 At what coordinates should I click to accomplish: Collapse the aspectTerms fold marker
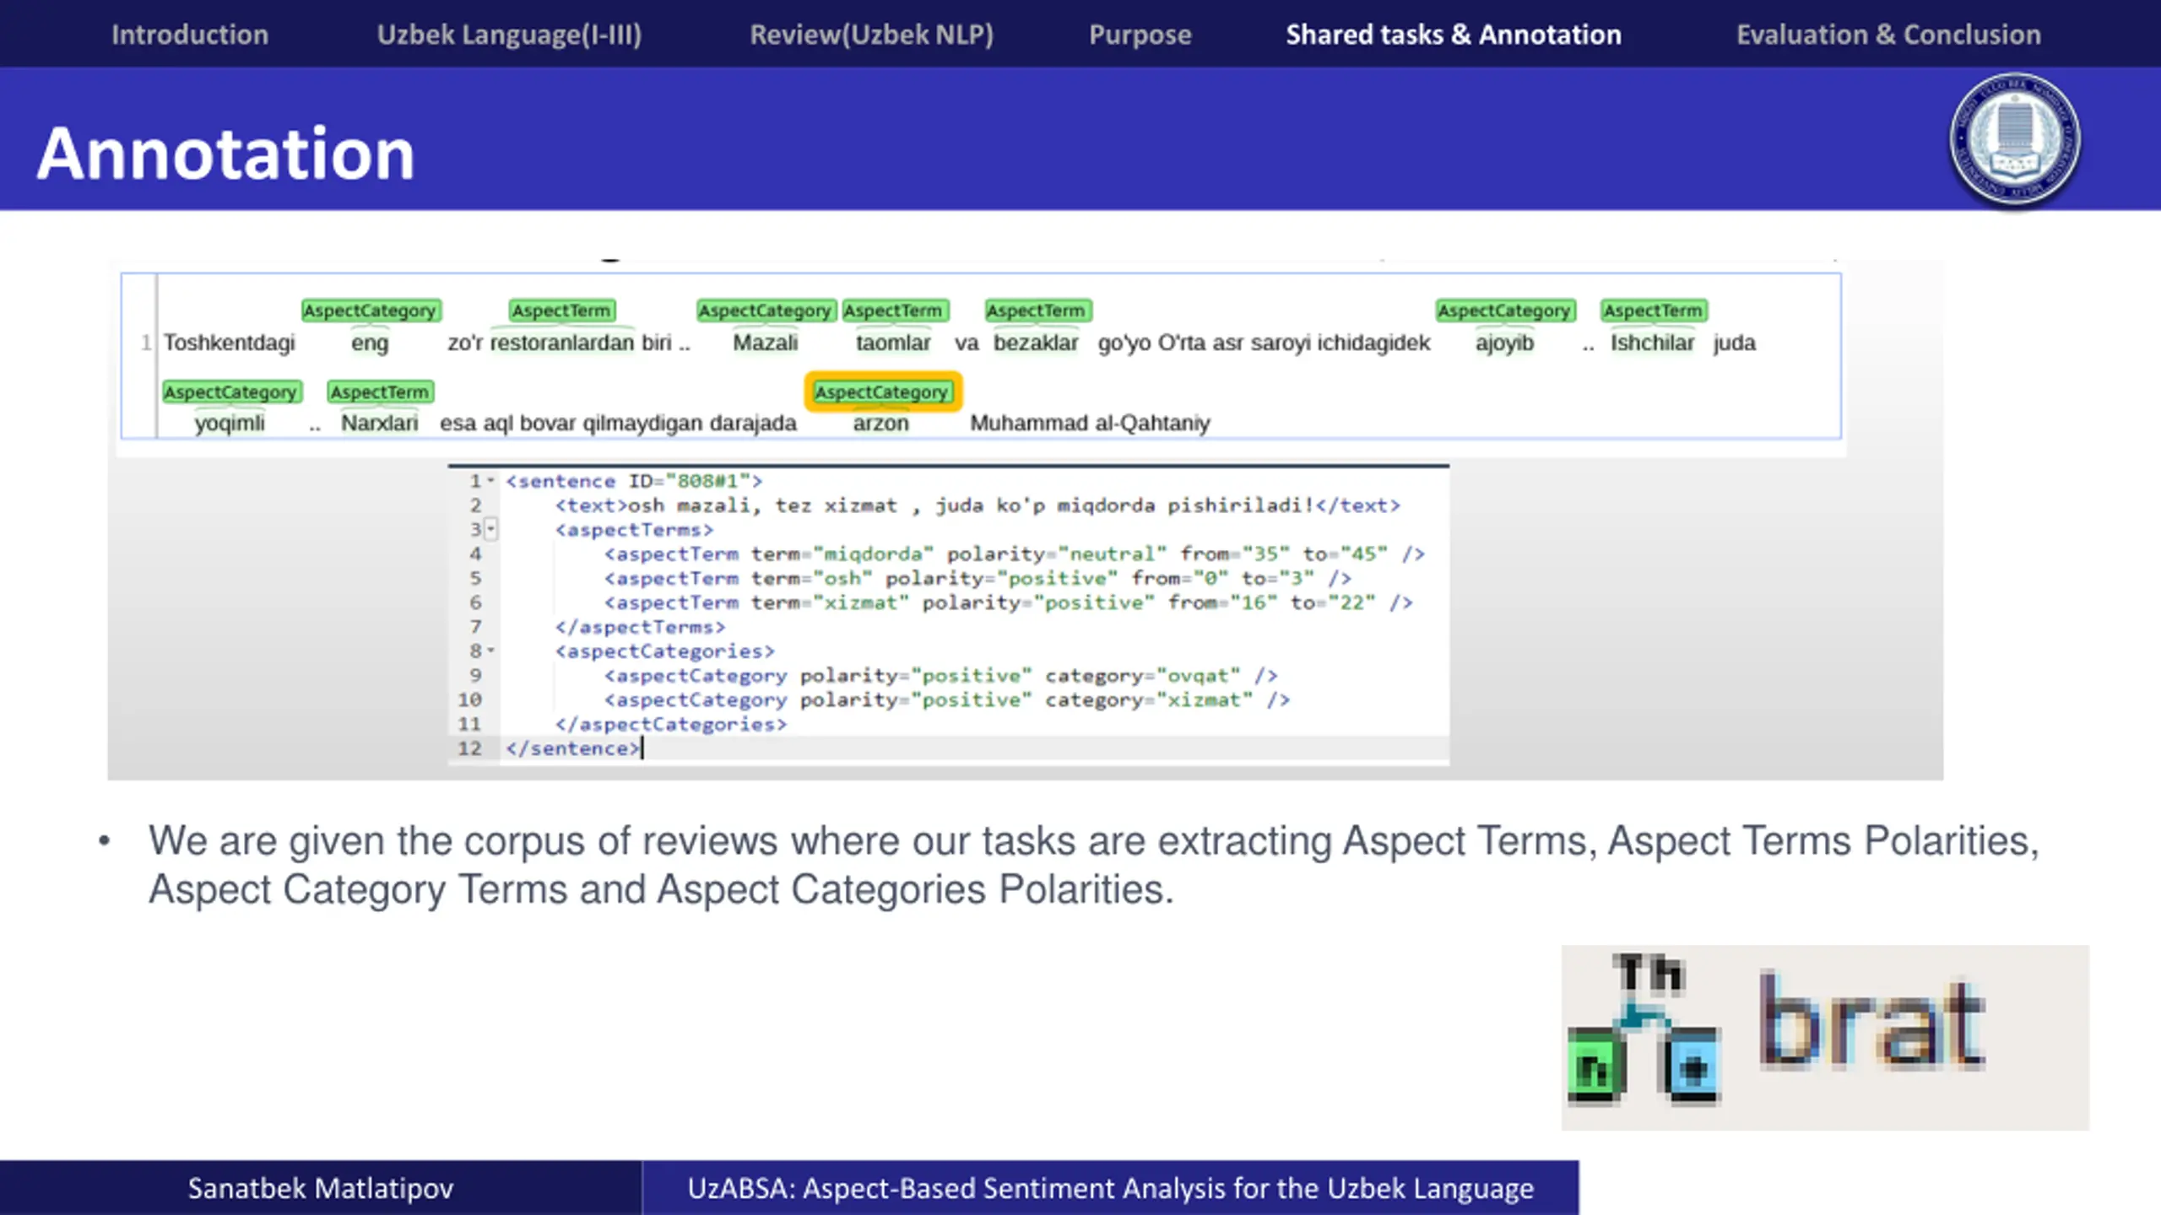coord(490,530)
